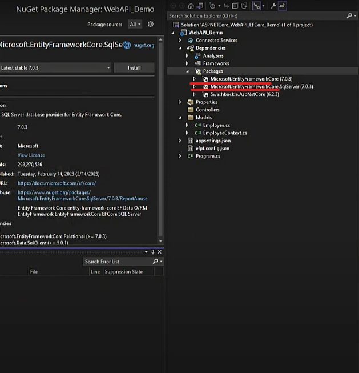The width and height of the screenshot is (359, 373).
Task: Click the Forward navigation arrow in Solution Explorer
Action: coord(182,6)
